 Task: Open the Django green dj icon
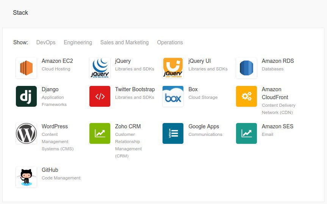pos(26,96)
